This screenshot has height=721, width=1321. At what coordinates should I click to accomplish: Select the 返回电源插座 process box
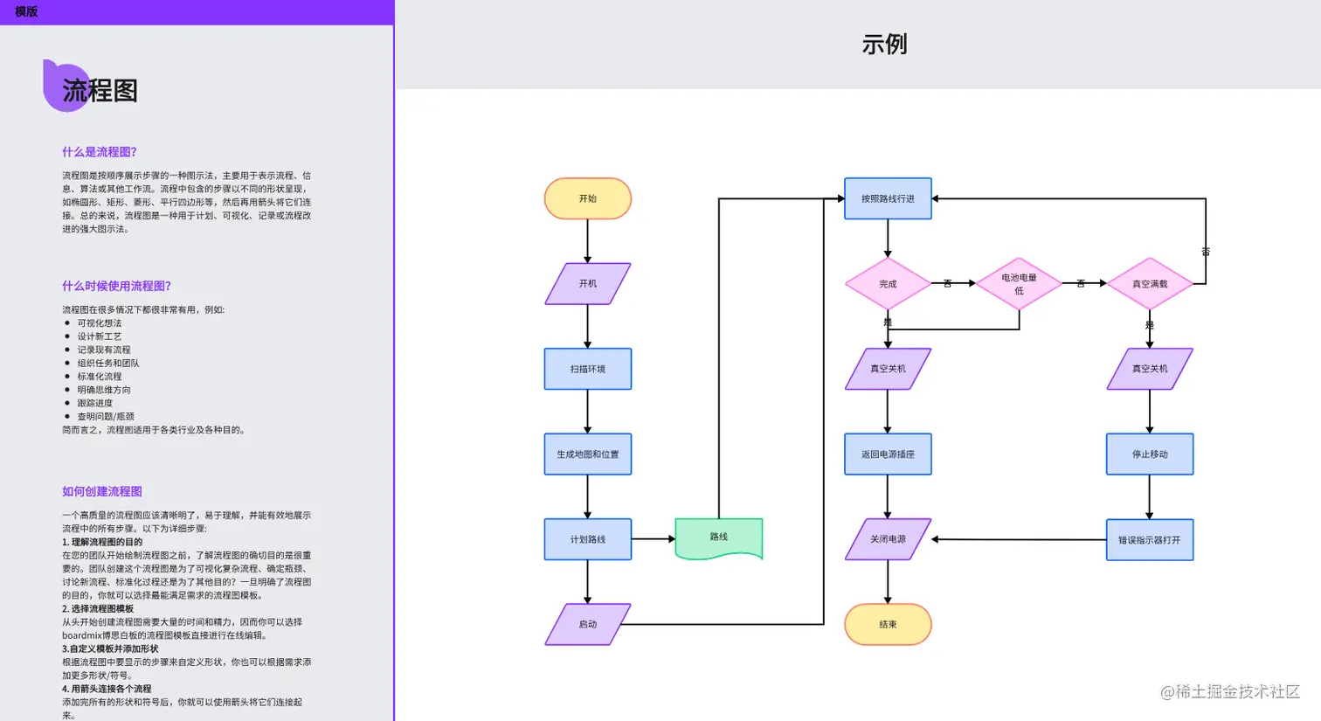tap(888, 454)
